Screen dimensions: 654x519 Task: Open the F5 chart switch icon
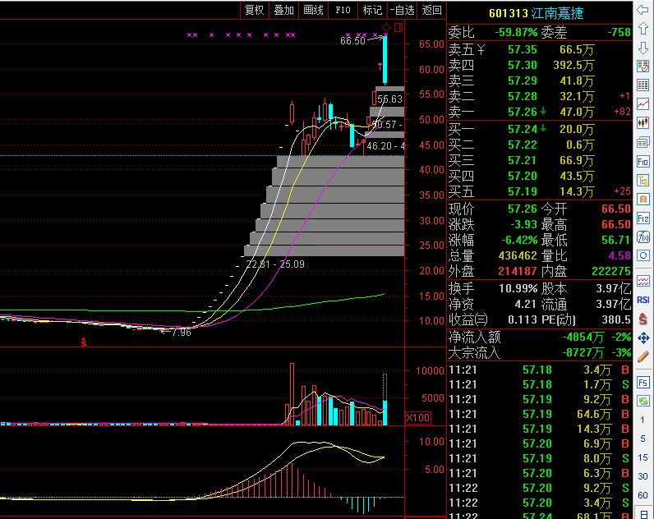(642, 382)
